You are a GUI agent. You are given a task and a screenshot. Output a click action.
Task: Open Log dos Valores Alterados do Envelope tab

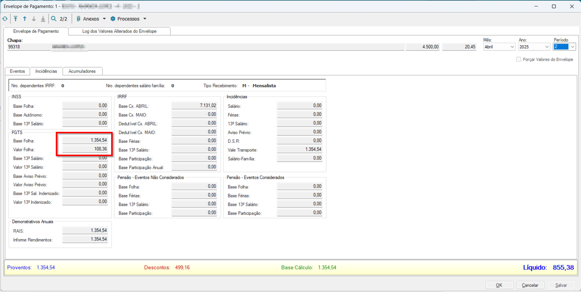(x=119, y=31)
